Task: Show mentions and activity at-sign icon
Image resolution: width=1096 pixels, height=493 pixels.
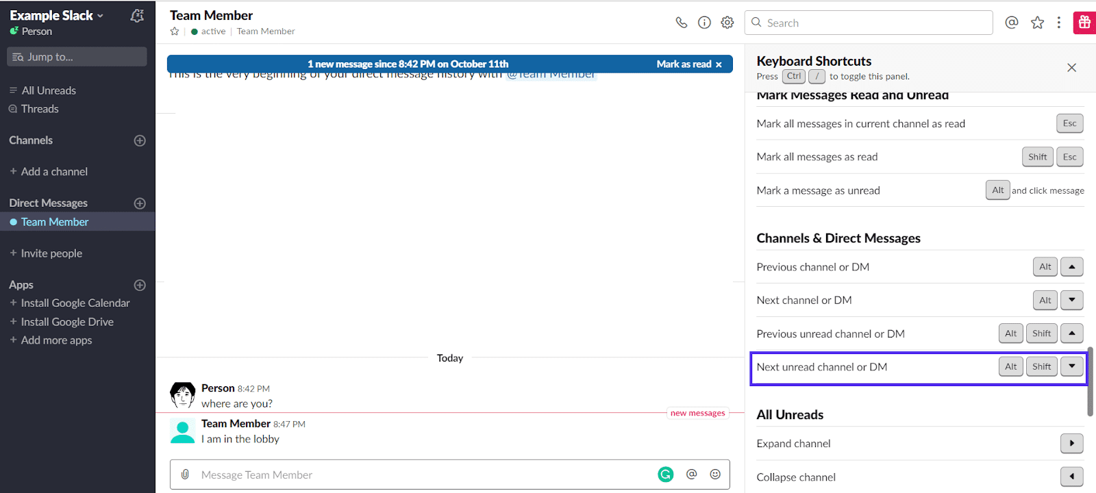Action: tap(1011, 23)
